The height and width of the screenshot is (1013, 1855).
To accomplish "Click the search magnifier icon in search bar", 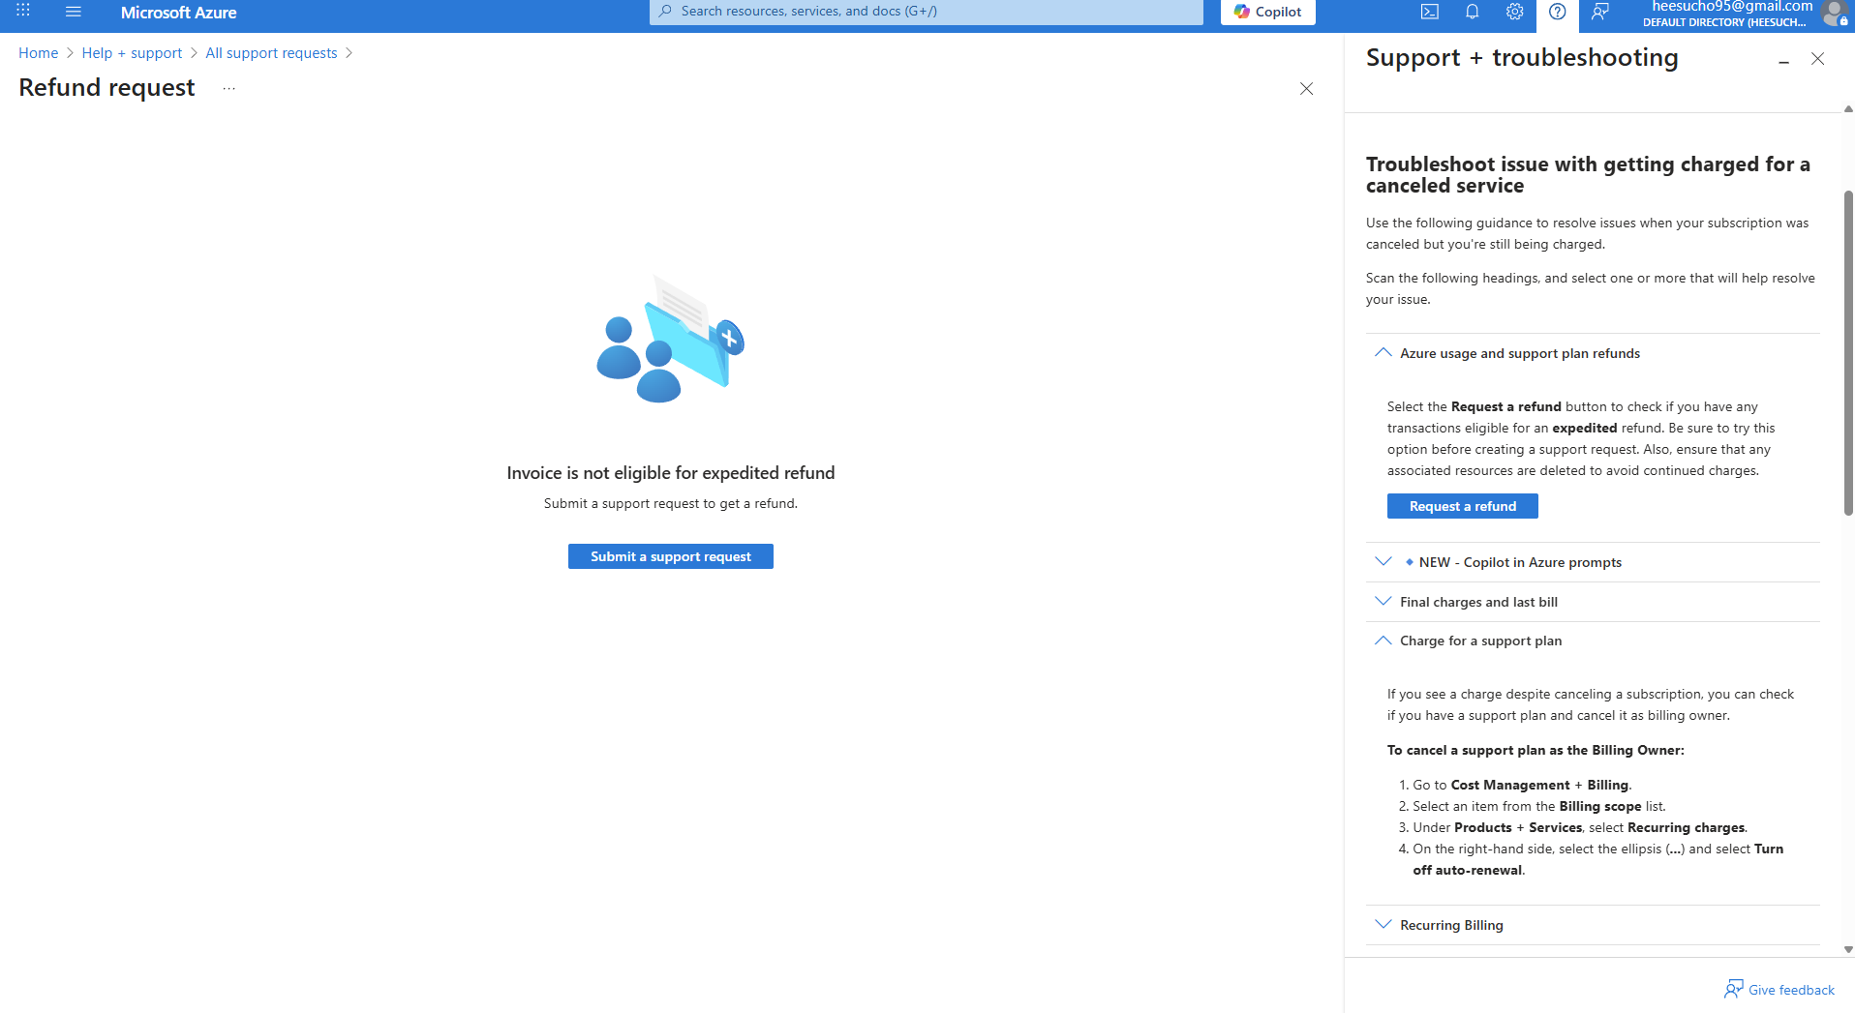I will pos(665,12).
